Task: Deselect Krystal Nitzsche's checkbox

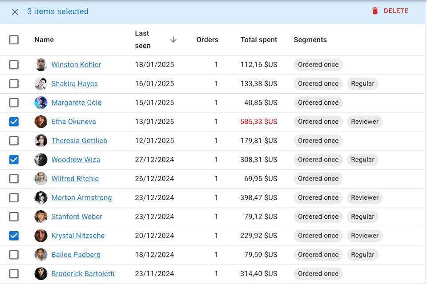Action: (14, 236)
